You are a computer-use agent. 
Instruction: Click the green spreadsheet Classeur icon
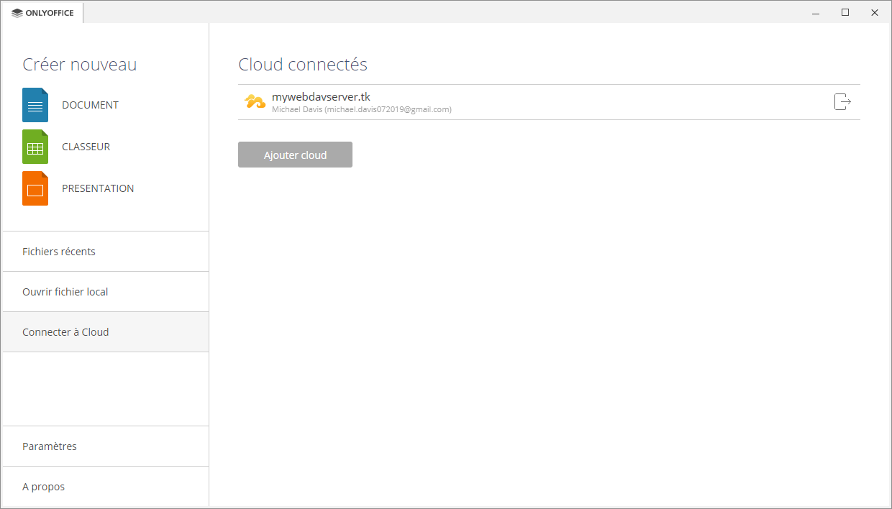pos(35,147)
